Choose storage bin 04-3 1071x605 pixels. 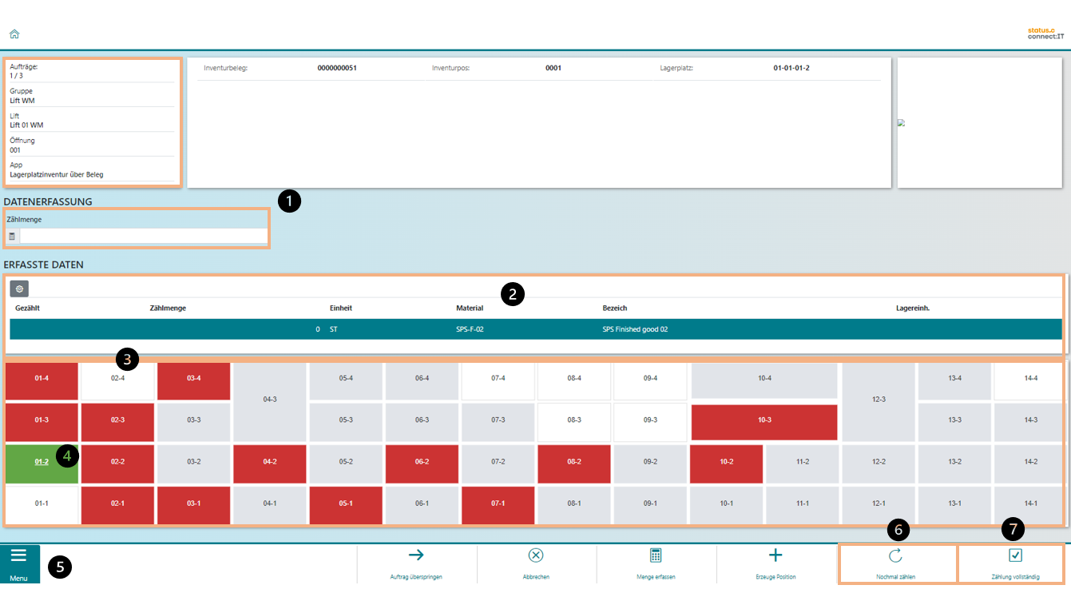(x=270, y=399)
